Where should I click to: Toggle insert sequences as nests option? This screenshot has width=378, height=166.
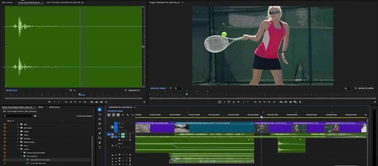click(x=109, y=115)
